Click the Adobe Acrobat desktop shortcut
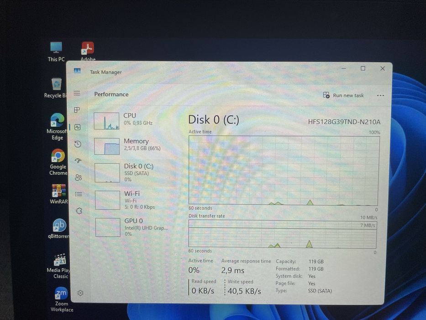426x320 pixels. (x=88, y=52)
